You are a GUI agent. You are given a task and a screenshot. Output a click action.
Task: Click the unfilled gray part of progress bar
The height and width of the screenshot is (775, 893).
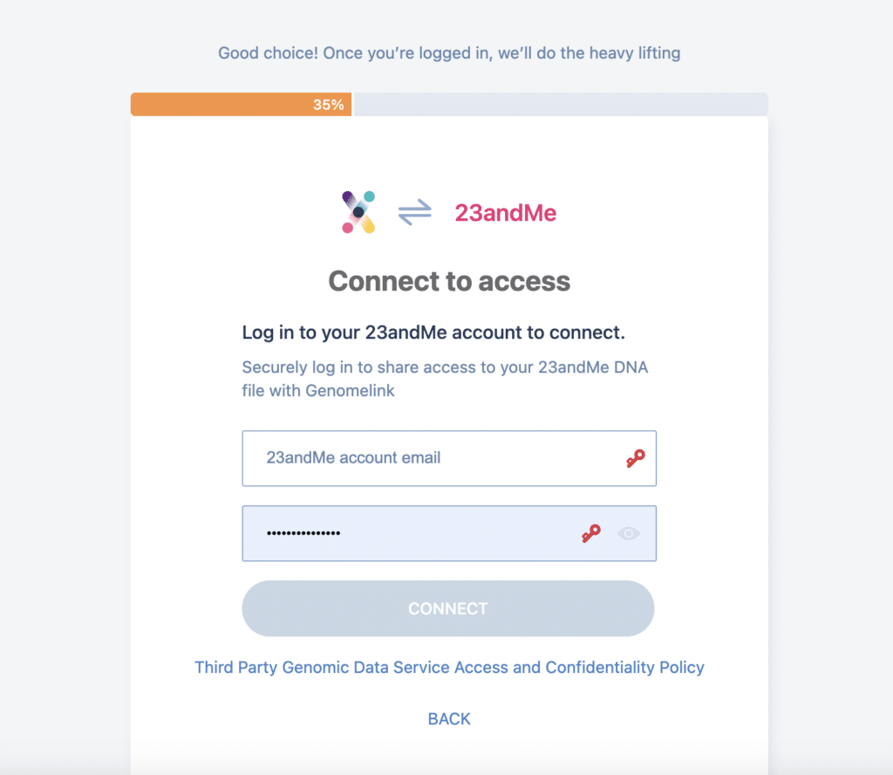coord(561,104)
